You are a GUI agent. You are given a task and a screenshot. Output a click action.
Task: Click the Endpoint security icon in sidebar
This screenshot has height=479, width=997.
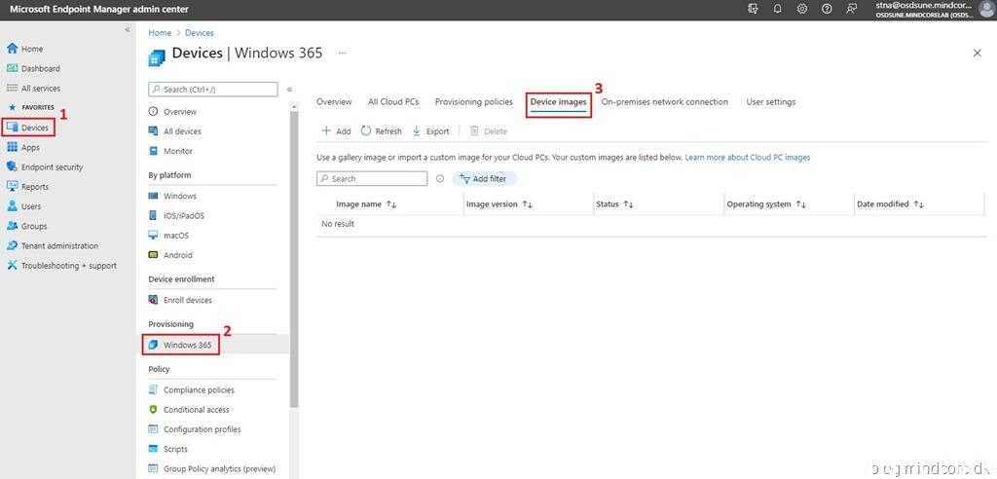[12, 167]
